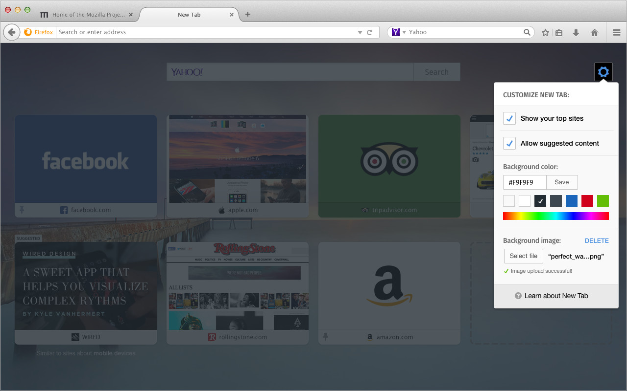Viewport: 627px width, 391px height.
Task: Bookmark this page with the star icon
Action: (x=545, y=32)
